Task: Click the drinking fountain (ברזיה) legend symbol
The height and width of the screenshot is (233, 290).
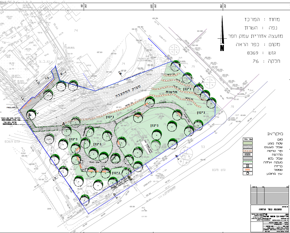Action: (x=248, y=166)
